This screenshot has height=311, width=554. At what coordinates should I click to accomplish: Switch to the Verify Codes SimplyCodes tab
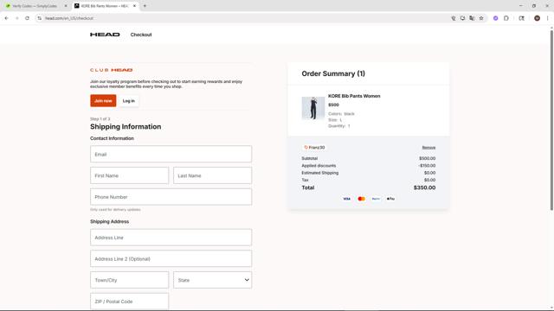click(35, 6)
